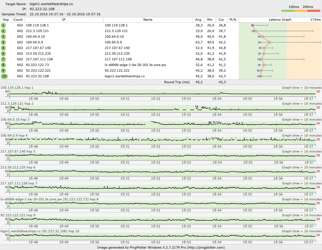Sort by the Hop column header
Screen dimensions: 322x250
(x=6, y=20)
